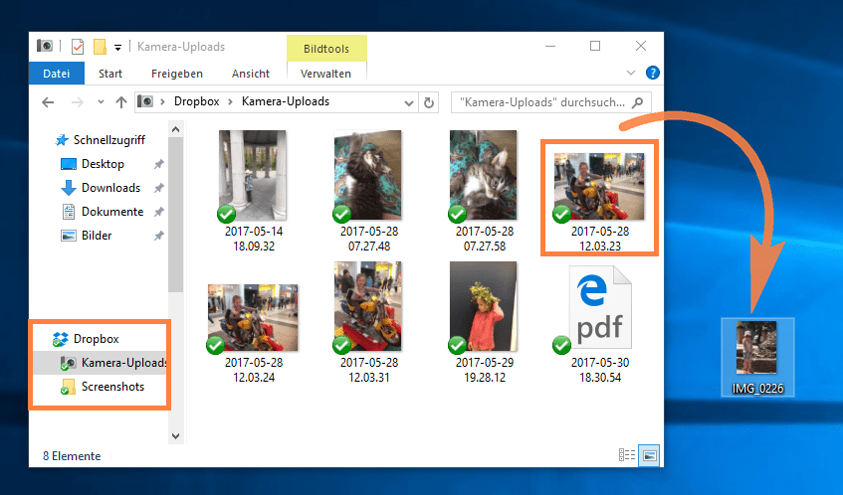843x495 pixels.
Task: Select photo 2017-05-28 12.03.23
Action: [x=599, y=202]
